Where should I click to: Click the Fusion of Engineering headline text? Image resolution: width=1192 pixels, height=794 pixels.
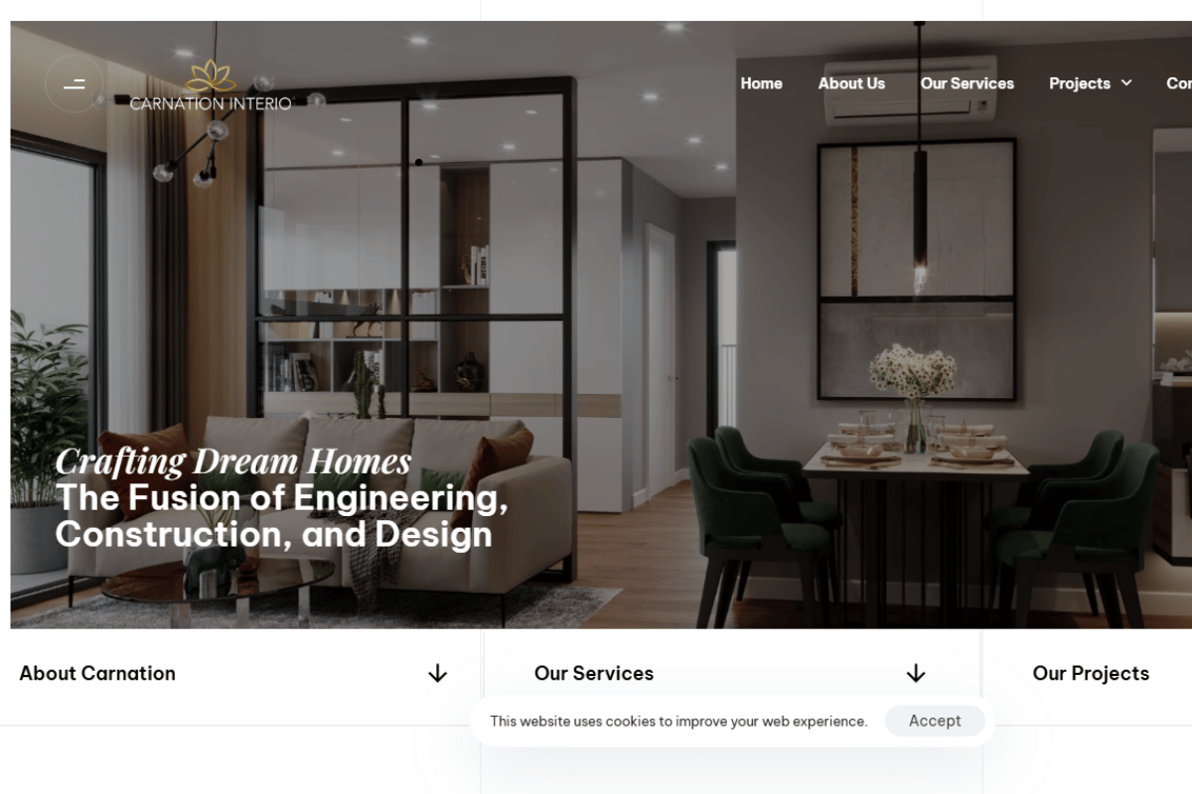tap(282, 516)
